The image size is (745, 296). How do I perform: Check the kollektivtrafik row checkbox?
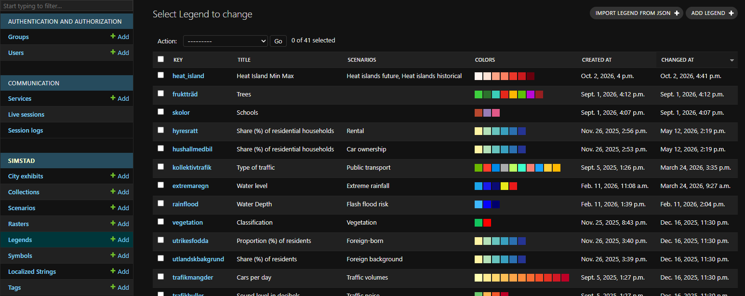[161, 167]
